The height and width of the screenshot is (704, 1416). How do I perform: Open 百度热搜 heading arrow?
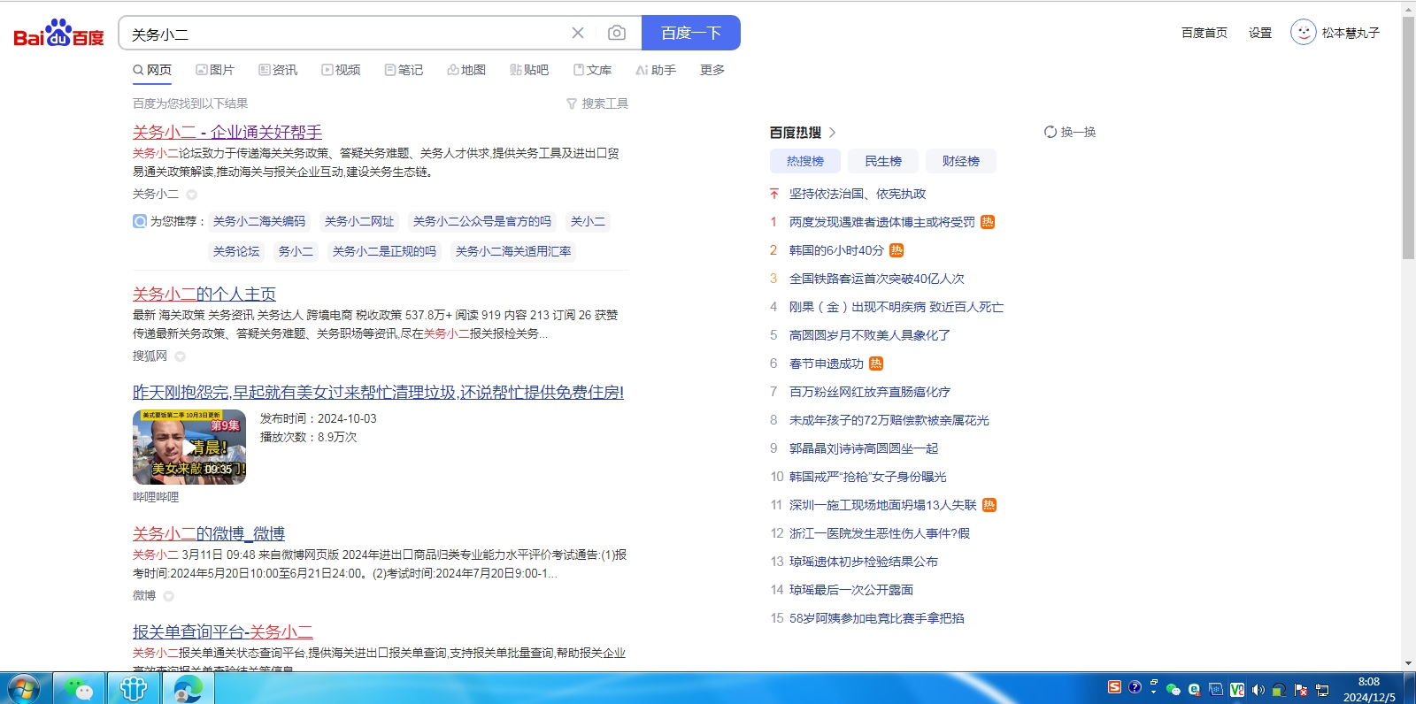(x=832, y=133)
